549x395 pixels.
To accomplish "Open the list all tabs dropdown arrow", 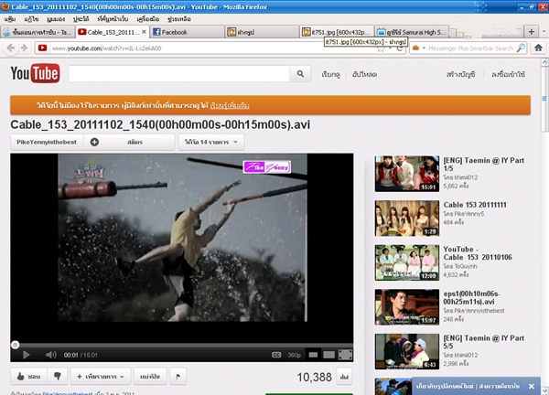I will 544,31.
